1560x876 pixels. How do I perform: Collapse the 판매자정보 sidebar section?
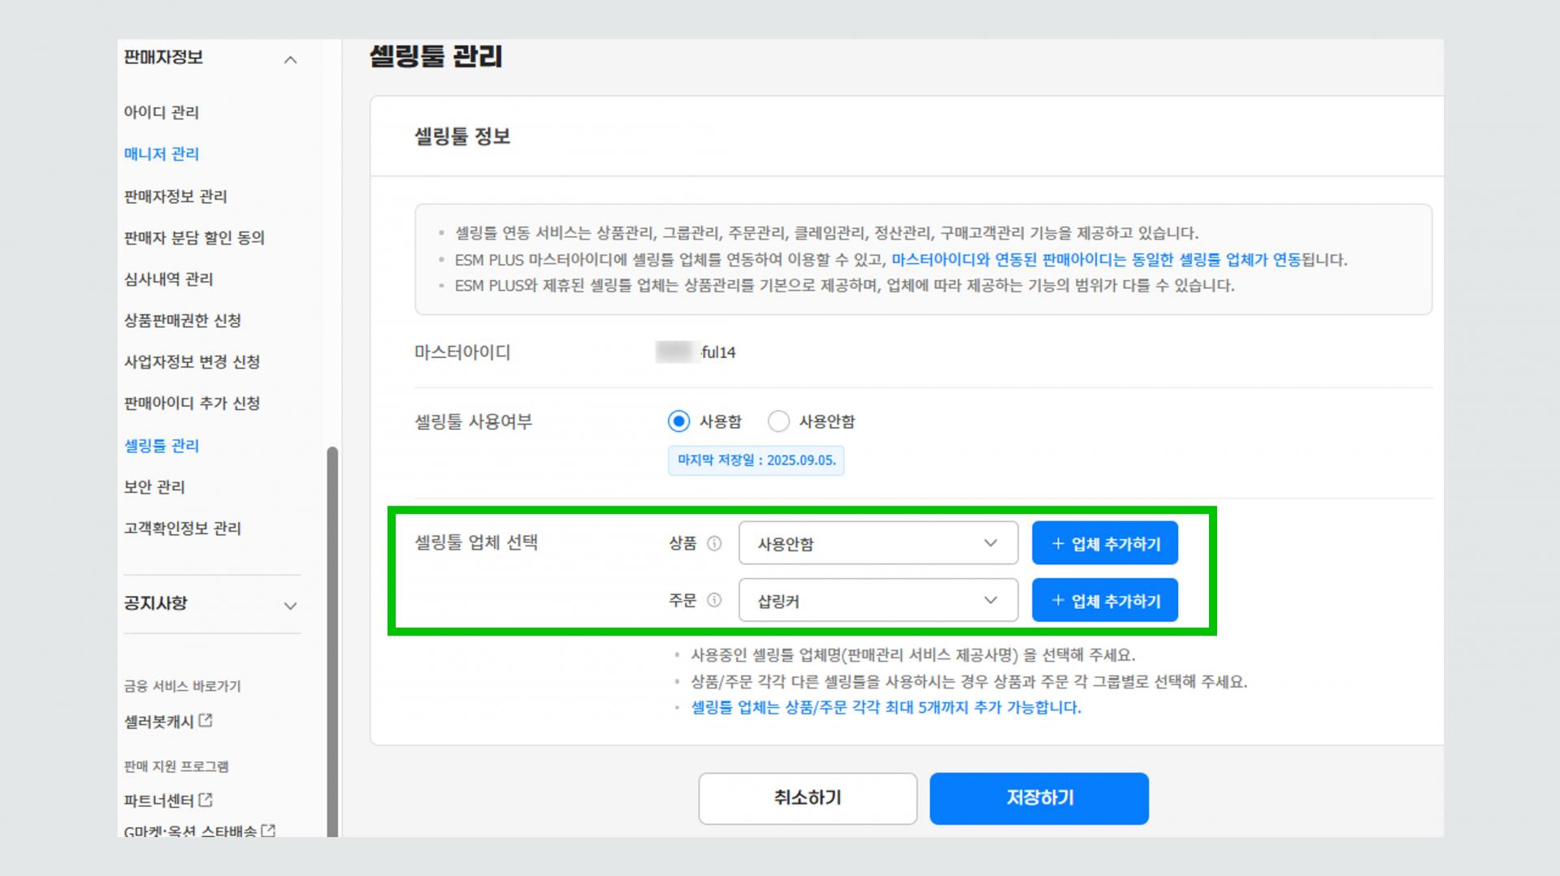(290, 60)
